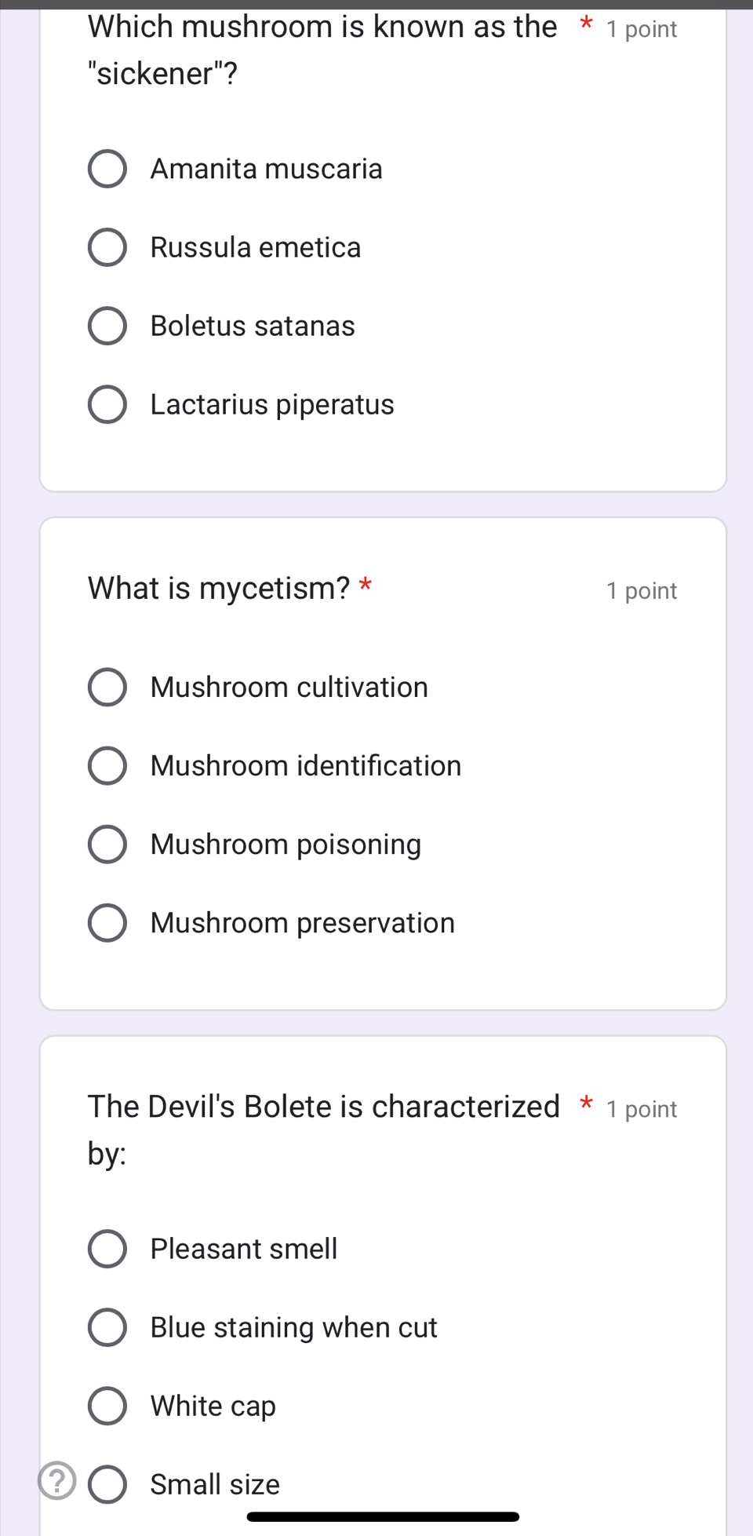Select Mushroom preservation radio button

coord(107,922)
